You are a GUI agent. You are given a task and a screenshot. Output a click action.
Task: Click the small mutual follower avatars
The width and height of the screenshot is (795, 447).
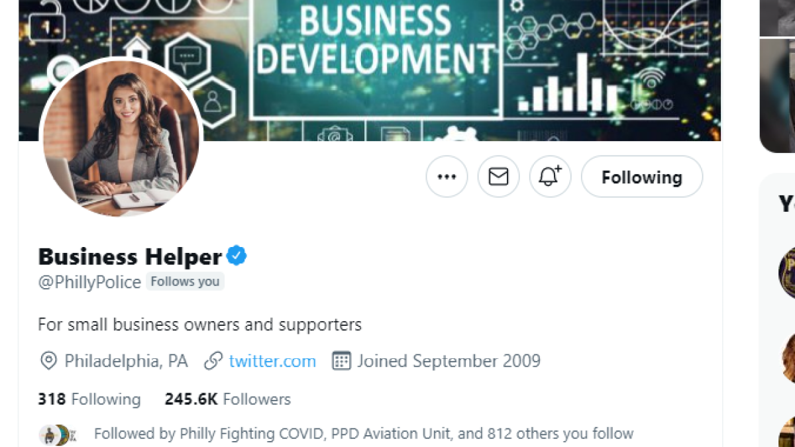tap(58, 434)
